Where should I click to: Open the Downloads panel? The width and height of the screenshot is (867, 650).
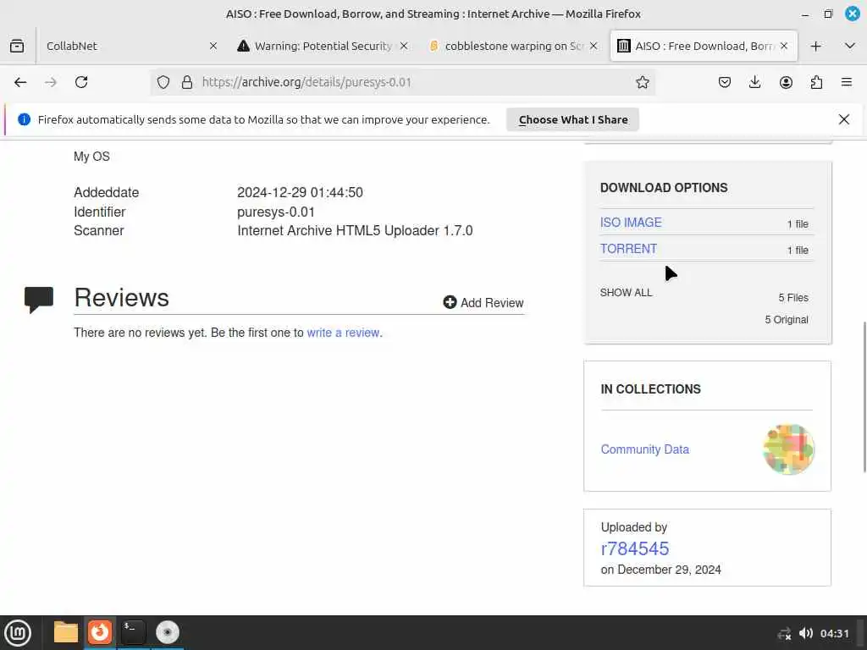(x=754, y=82)
